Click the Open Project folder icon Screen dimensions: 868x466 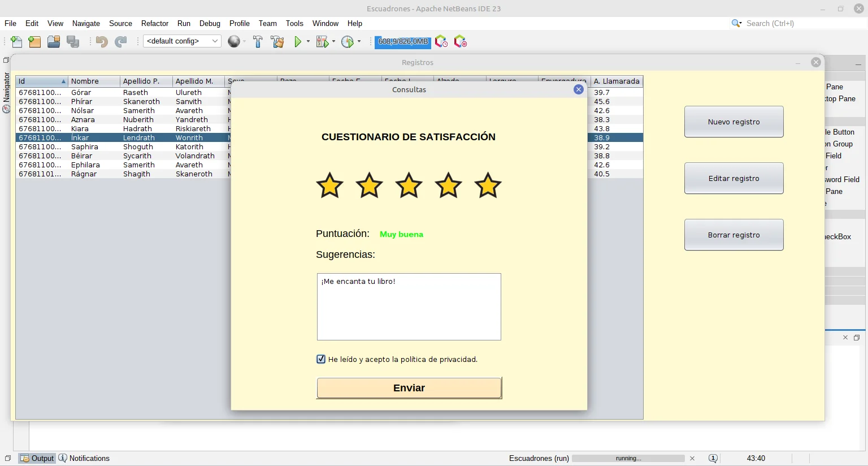click(54, 41)
